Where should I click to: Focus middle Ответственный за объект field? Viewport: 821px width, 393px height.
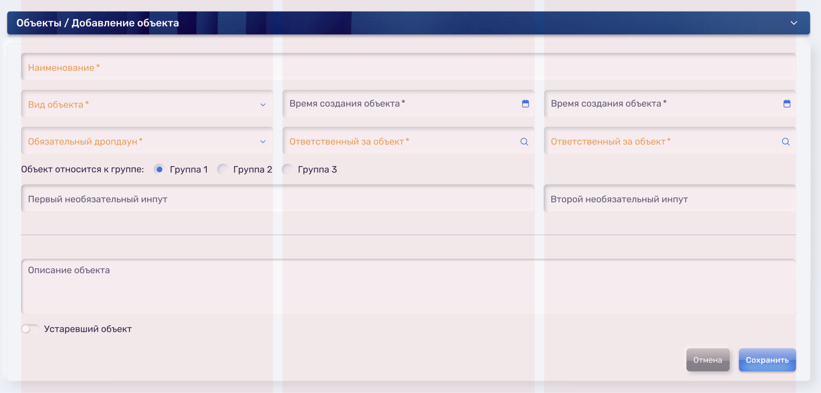pyautogui.click(x=408, y=141)
